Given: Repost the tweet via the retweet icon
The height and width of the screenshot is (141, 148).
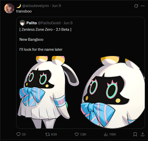Looking at the screenshot, I should (x=47, y=134).
